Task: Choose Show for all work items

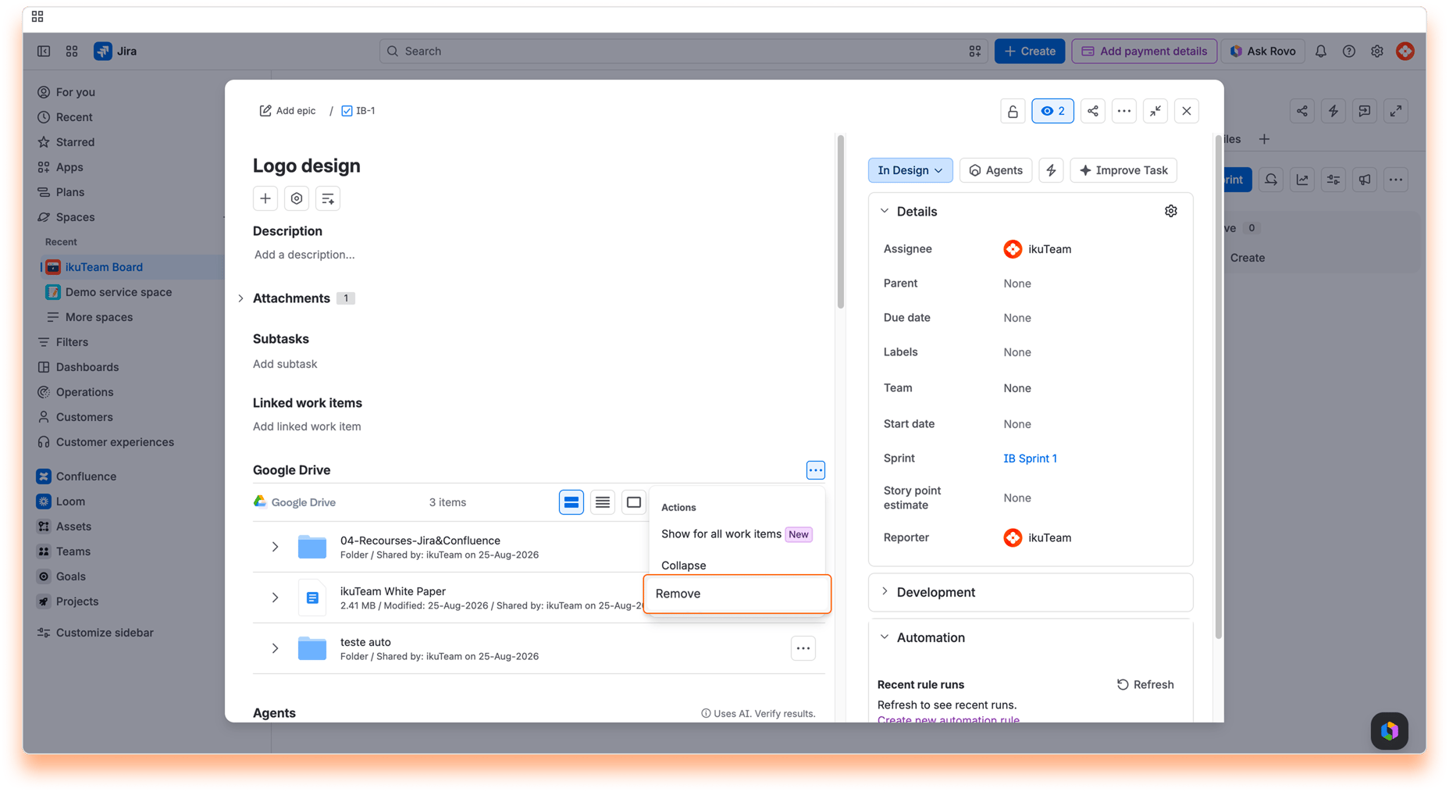Action: point(737,534)
